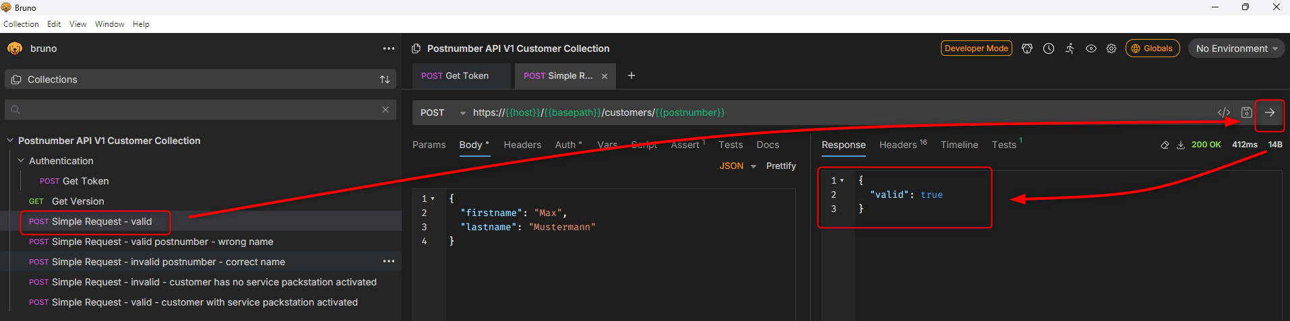Viewport: 1290px width, 321px height.
Task: Click the sort collections arrows icon
Action: click(385, 79)
